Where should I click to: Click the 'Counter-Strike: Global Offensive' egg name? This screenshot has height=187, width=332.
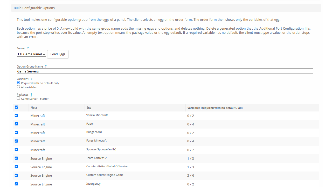(107, 166)
